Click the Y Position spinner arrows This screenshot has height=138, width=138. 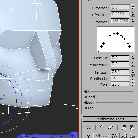[133, 14]
